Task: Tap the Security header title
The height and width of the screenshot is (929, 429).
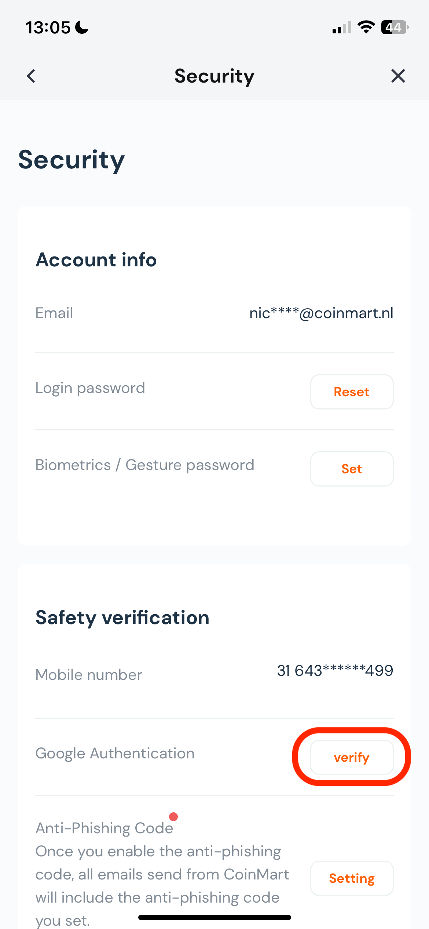Action: (x=214, y=76)
